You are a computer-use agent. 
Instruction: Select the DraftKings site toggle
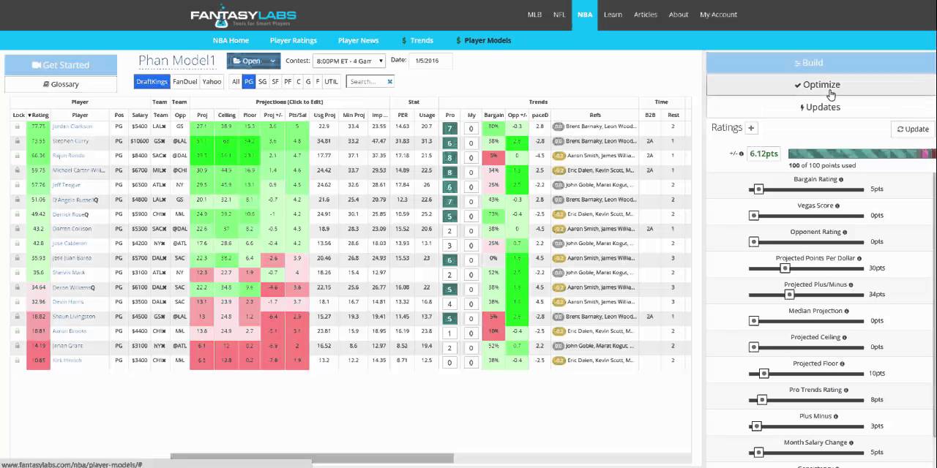(152, 81)
